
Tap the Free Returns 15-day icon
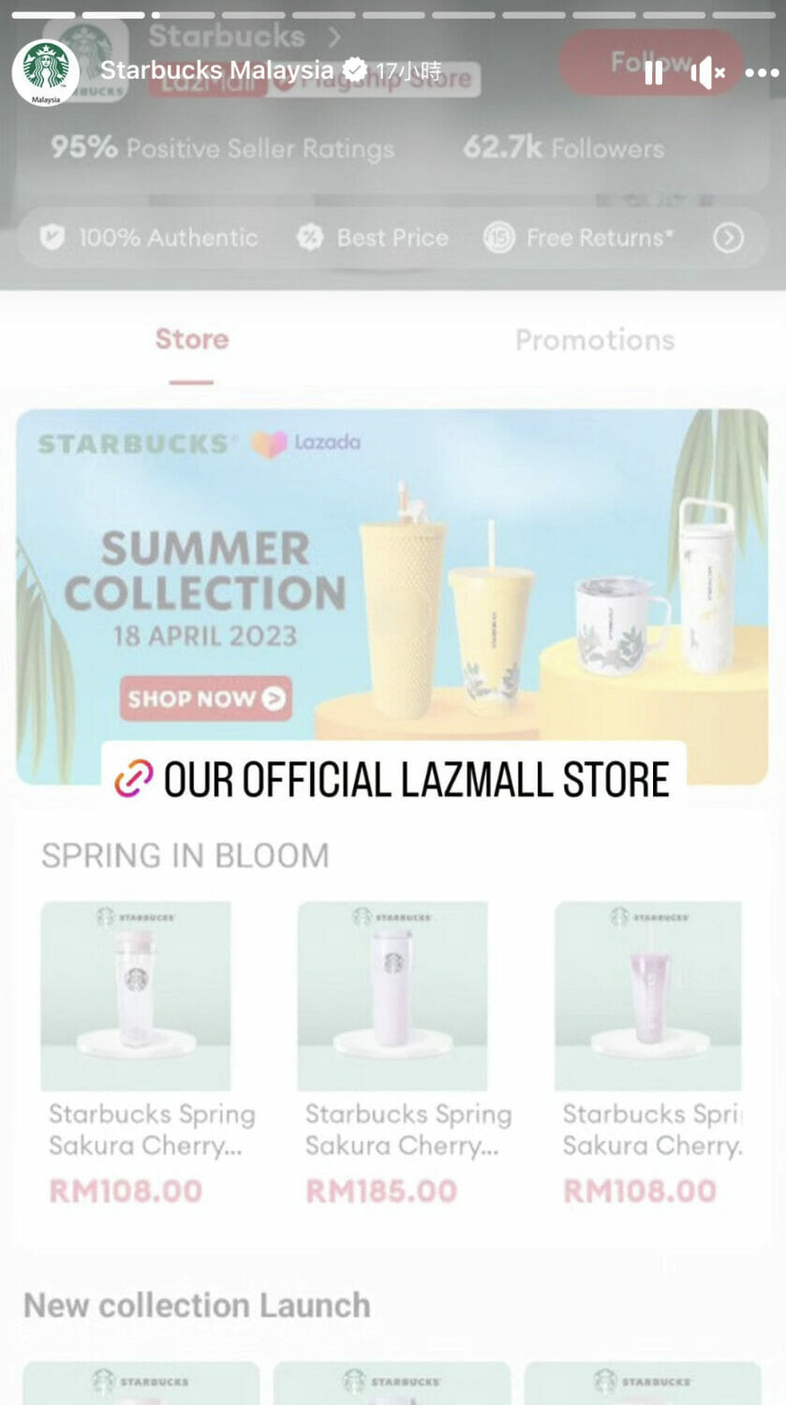click(x=498, y=238)
